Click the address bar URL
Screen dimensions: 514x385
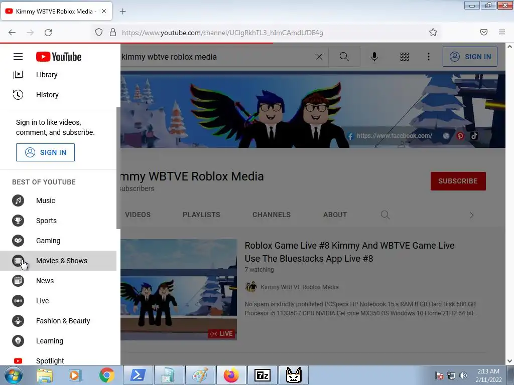point(222,33)
